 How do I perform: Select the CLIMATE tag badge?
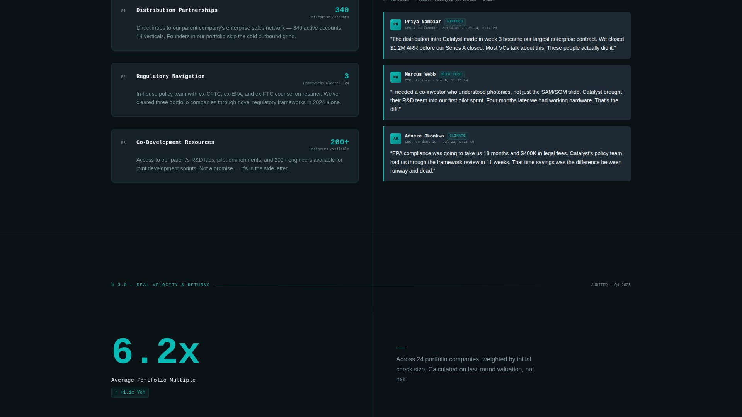[458, 136]
